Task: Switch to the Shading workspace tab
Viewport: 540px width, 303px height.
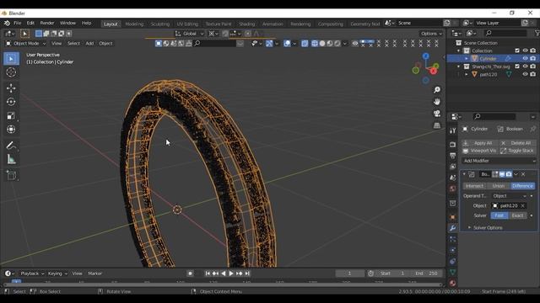Action: point(247,24)
